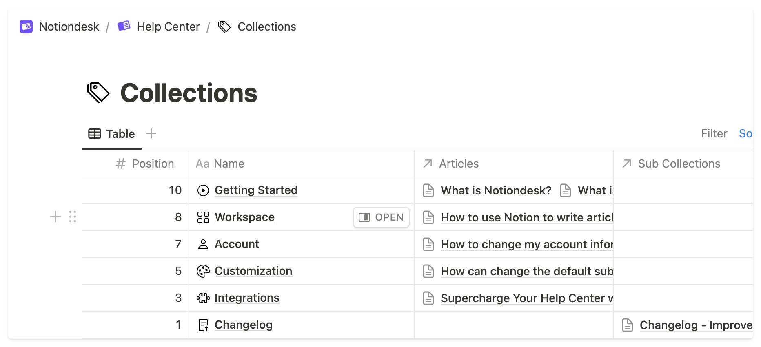Open the Changelog page
Screen dimensions: 761x347
tap(244, 325)
